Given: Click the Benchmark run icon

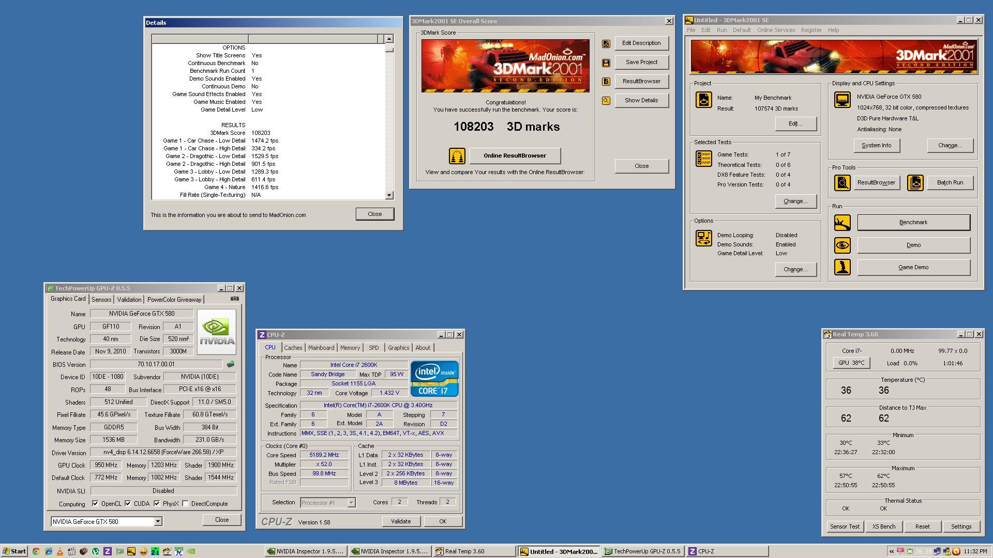Looking at the screenshot, I should 842,223.
